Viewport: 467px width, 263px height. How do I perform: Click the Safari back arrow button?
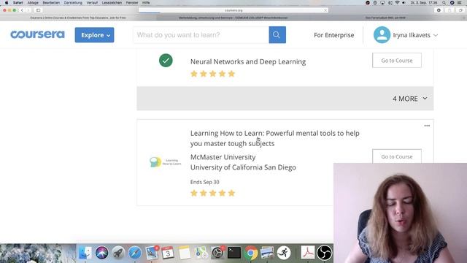[22, 10]
